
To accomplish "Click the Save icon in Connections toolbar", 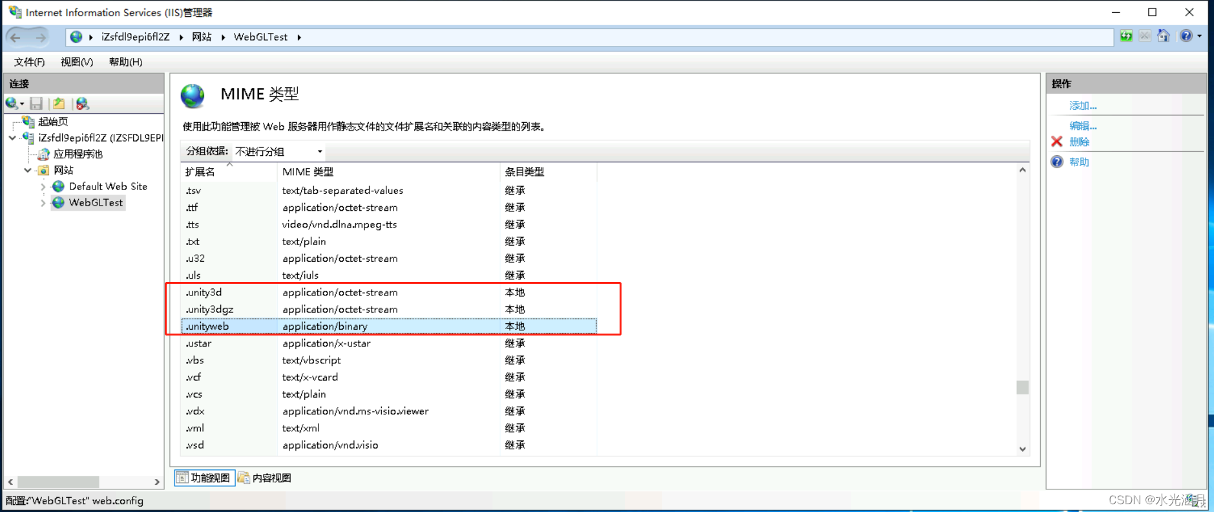I will 36,103.
